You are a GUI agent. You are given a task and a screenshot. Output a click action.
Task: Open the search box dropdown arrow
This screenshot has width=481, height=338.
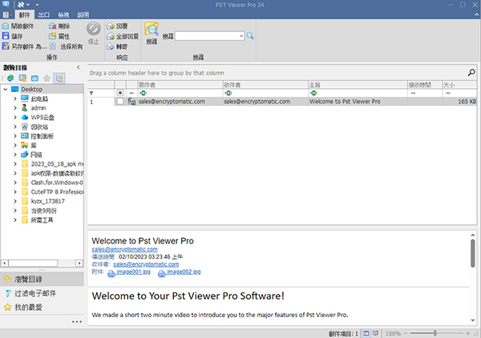241,36
